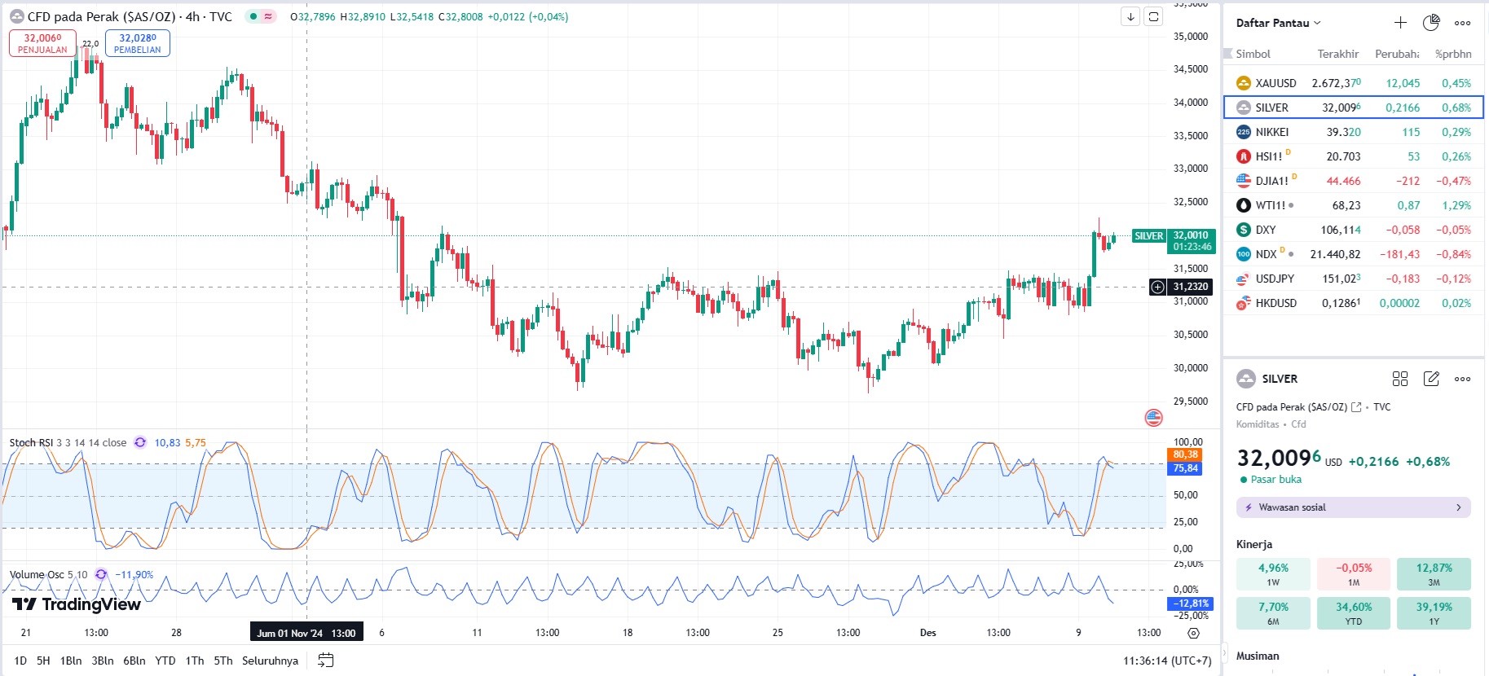
Task: Expand the Wawasan sosial section
Action: [1353, 507]
